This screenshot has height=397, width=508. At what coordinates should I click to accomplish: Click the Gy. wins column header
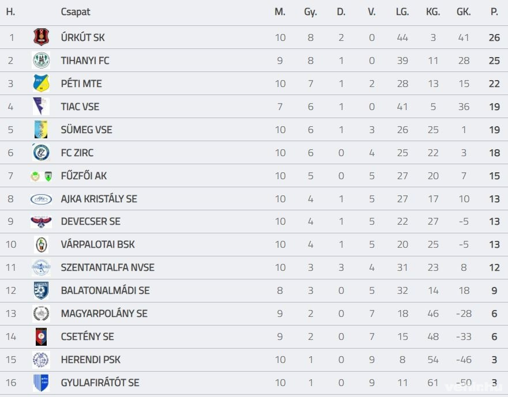click(310, 12)
